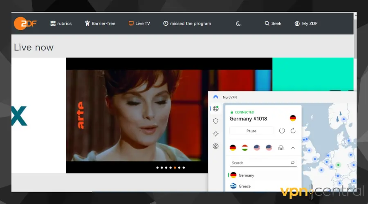368x204 pixels.
Task: Pause the VPN connection
Action: [251, 131]
